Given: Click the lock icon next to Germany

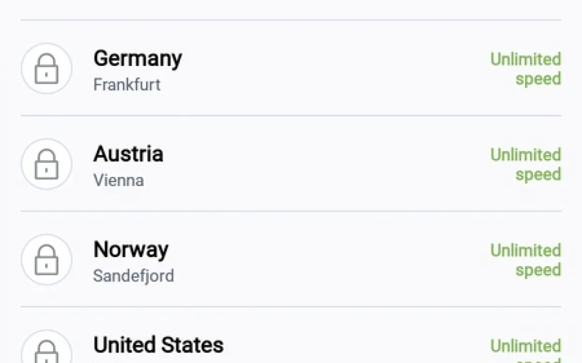Looking at the screenshot, I should coord(46,69).
